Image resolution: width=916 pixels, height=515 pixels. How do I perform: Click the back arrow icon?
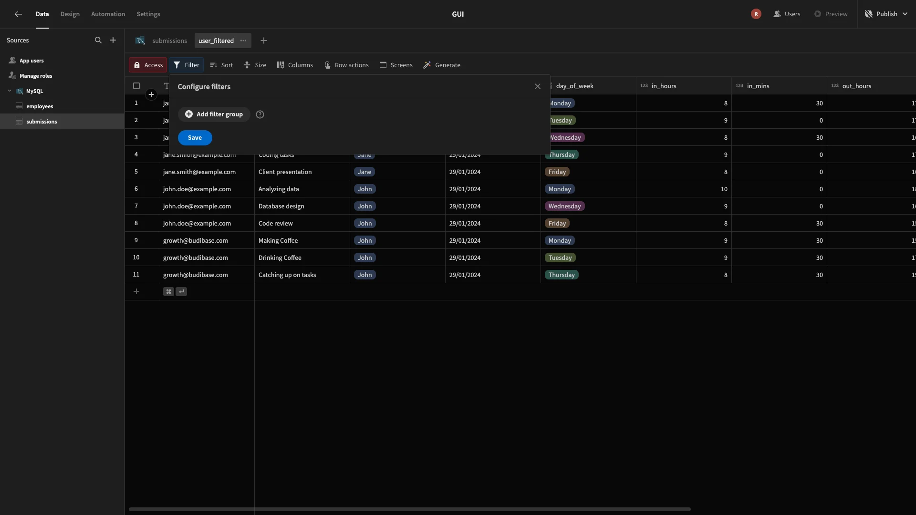(18, 14)
